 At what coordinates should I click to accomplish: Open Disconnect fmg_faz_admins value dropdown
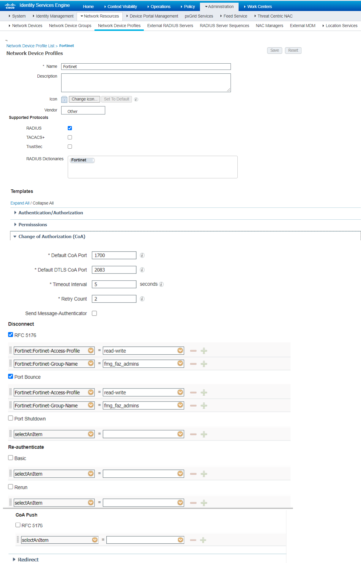click(x=180, y=364)
